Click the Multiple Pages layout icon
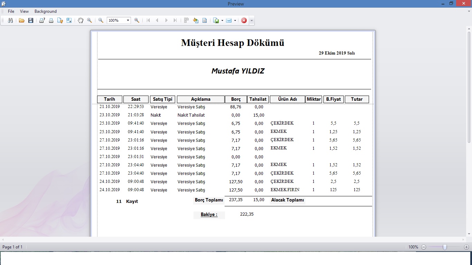 click(x=186, y=20)
